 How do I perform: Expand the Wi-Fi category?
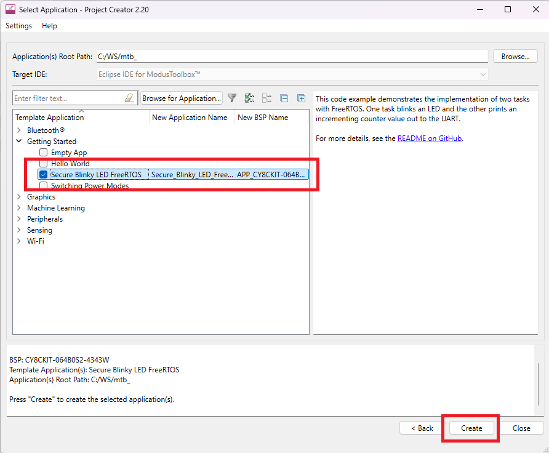19,241
